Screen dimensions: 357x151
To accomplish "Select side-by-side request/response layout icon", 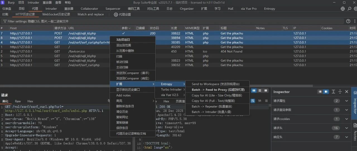I will click(254, 90).
